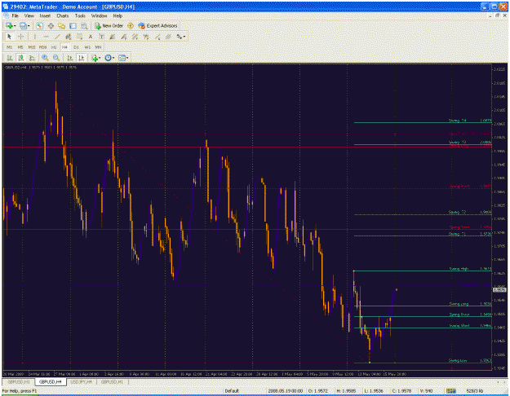Switch to the USDJPY,H4 chart tab
Image resolution: width=510 pixels, height=396 pixels.
coord(82,382)
